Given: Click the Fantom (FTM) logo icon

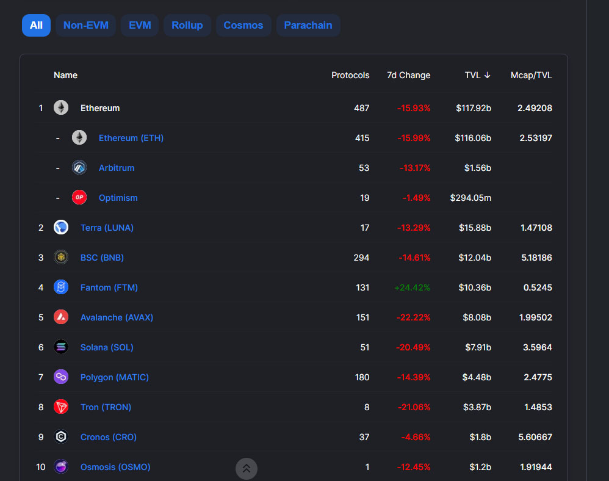Looking at the screenshot, I should pyautogui.click(x=61, y=287).
